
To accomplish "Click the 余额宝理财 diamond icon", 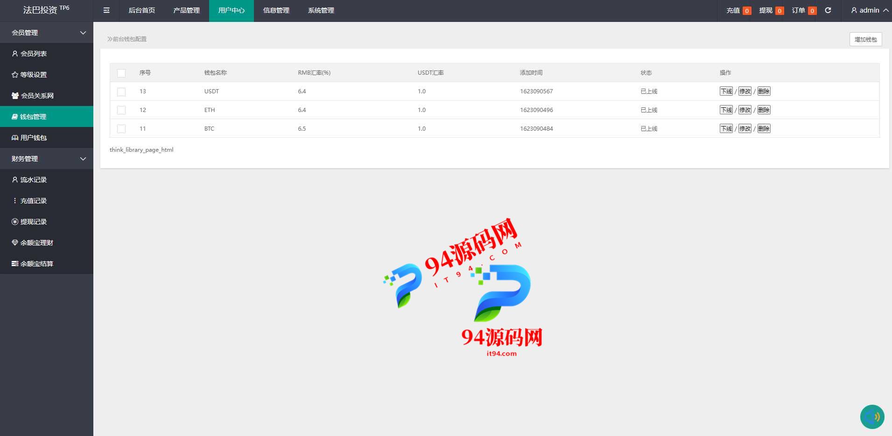I will point(15,243).
